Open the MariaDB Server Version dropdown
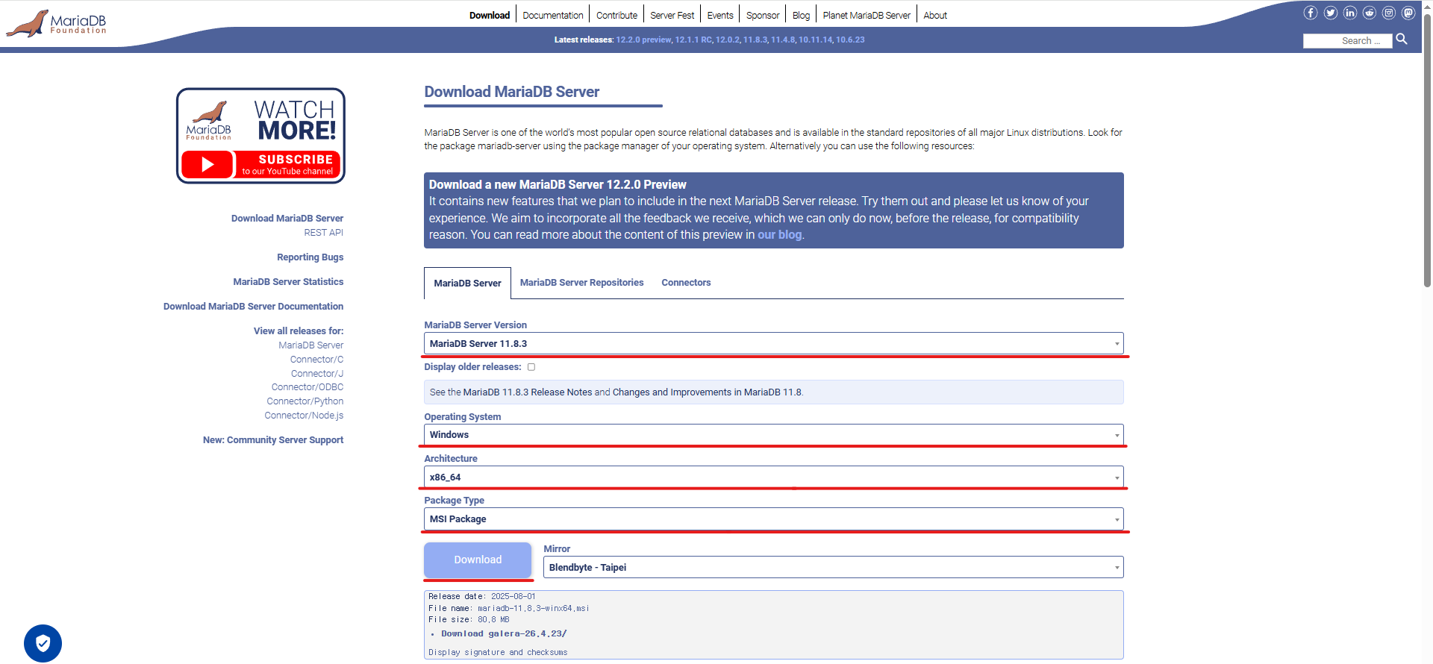1433x664 pixels. 774,343
